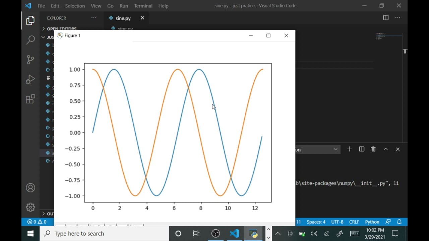Close the sine.py editor tab

[x=142, y=18]
